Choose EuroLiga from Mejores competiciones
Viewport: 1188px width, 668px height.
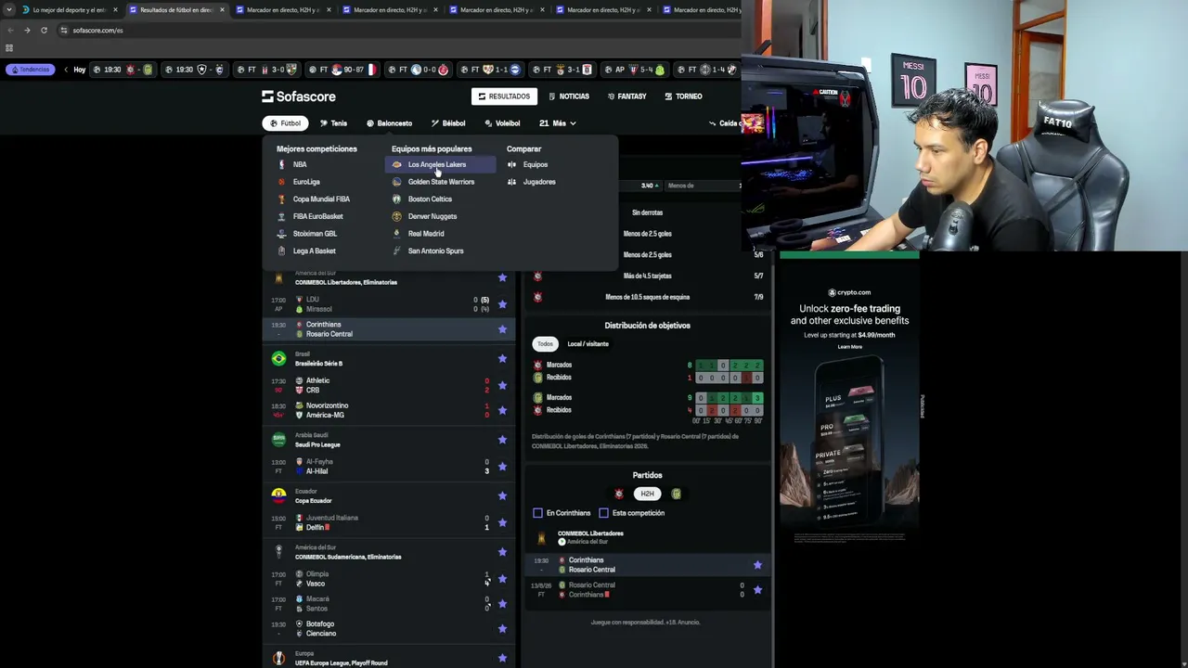pyautogui.click(x=306, y=182)
